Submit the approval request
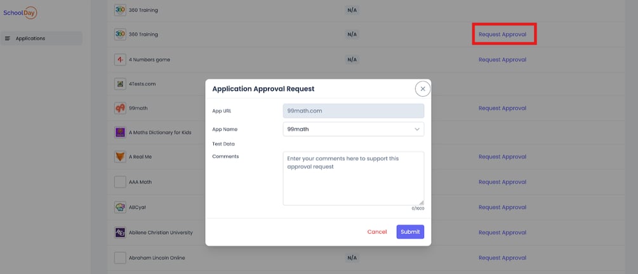 point(410,232)
